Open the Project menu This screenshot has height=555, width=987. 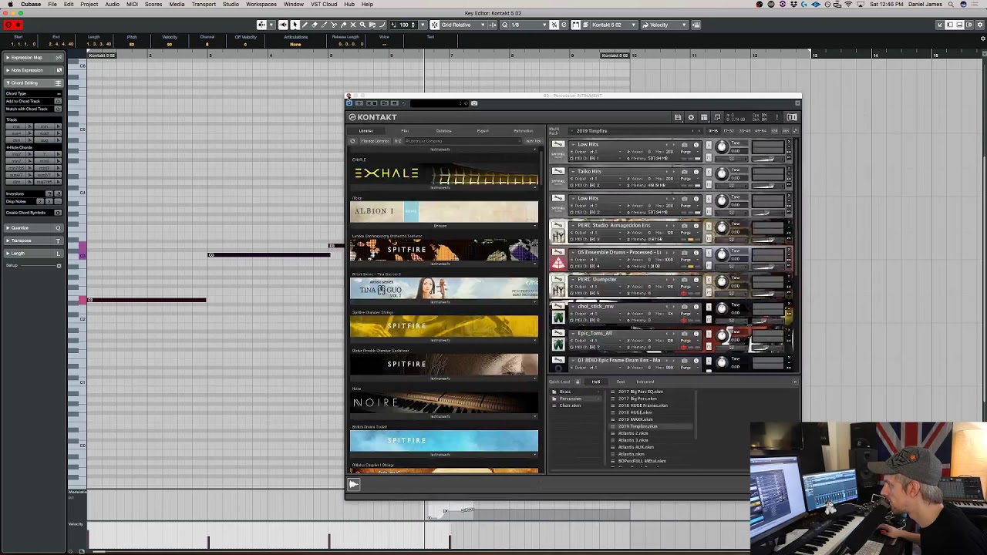pos(89,5)
